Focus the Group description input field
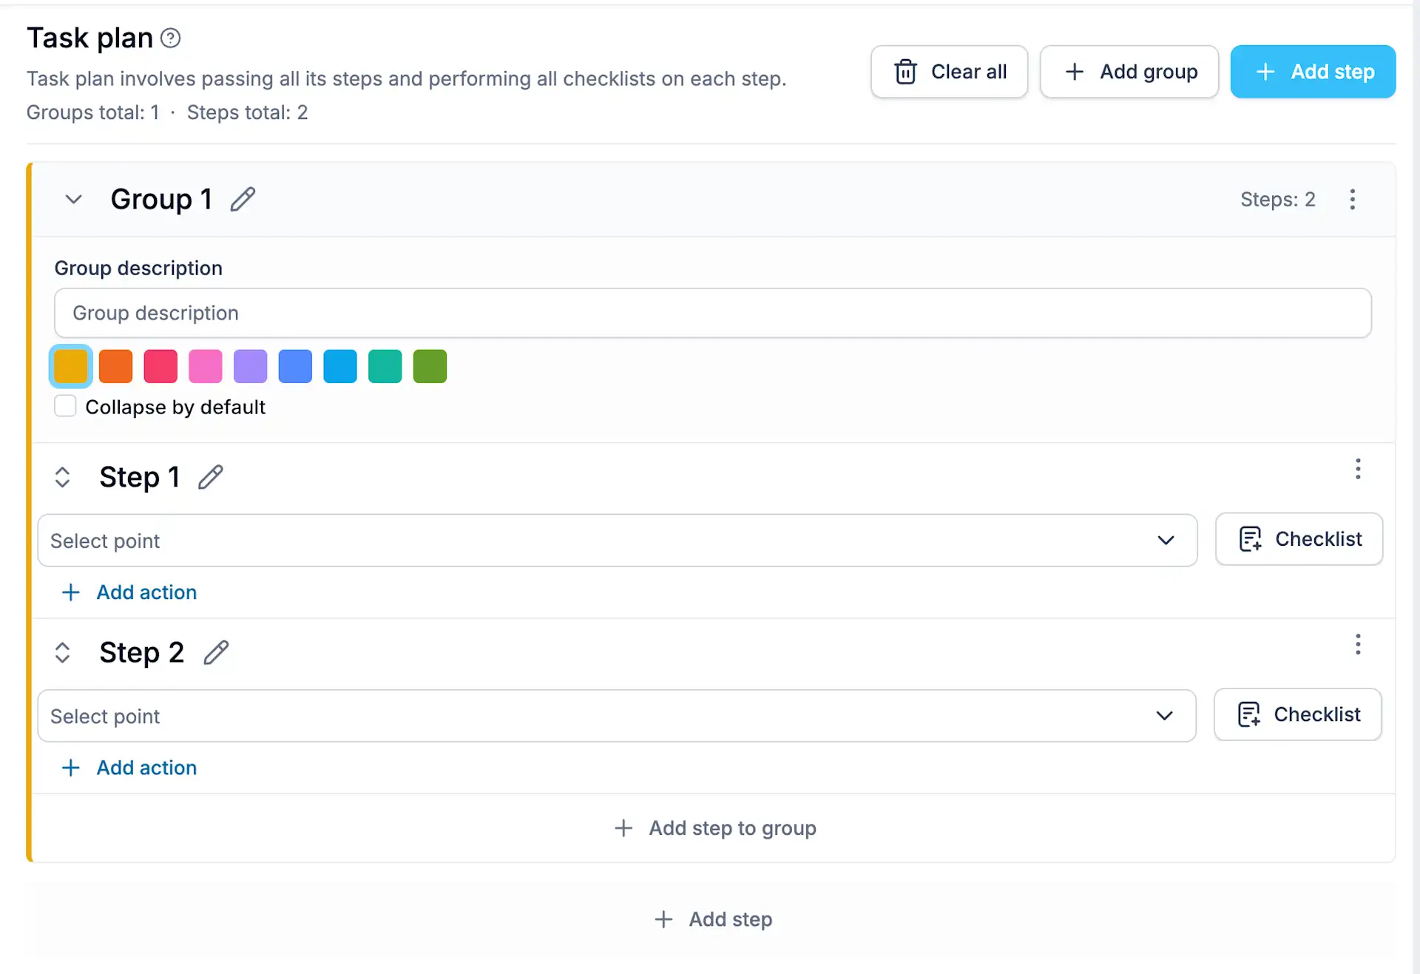Image resolution: width=1420 pixels, height=974 pixels. (x=713, y=313)
